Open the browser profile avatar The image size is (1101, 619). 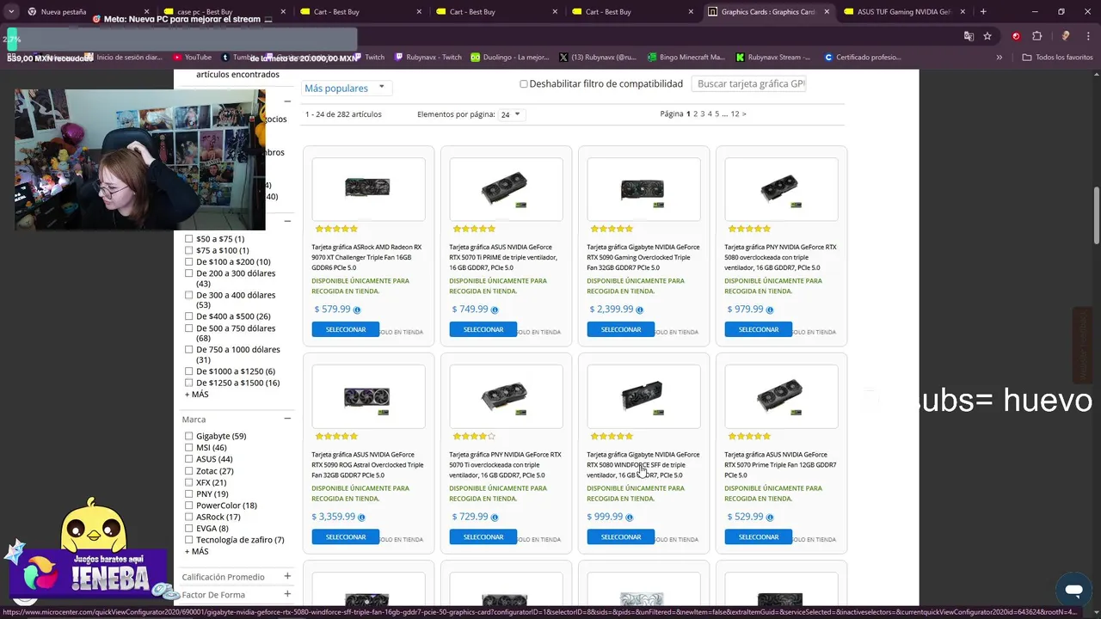click(1065, 36)
